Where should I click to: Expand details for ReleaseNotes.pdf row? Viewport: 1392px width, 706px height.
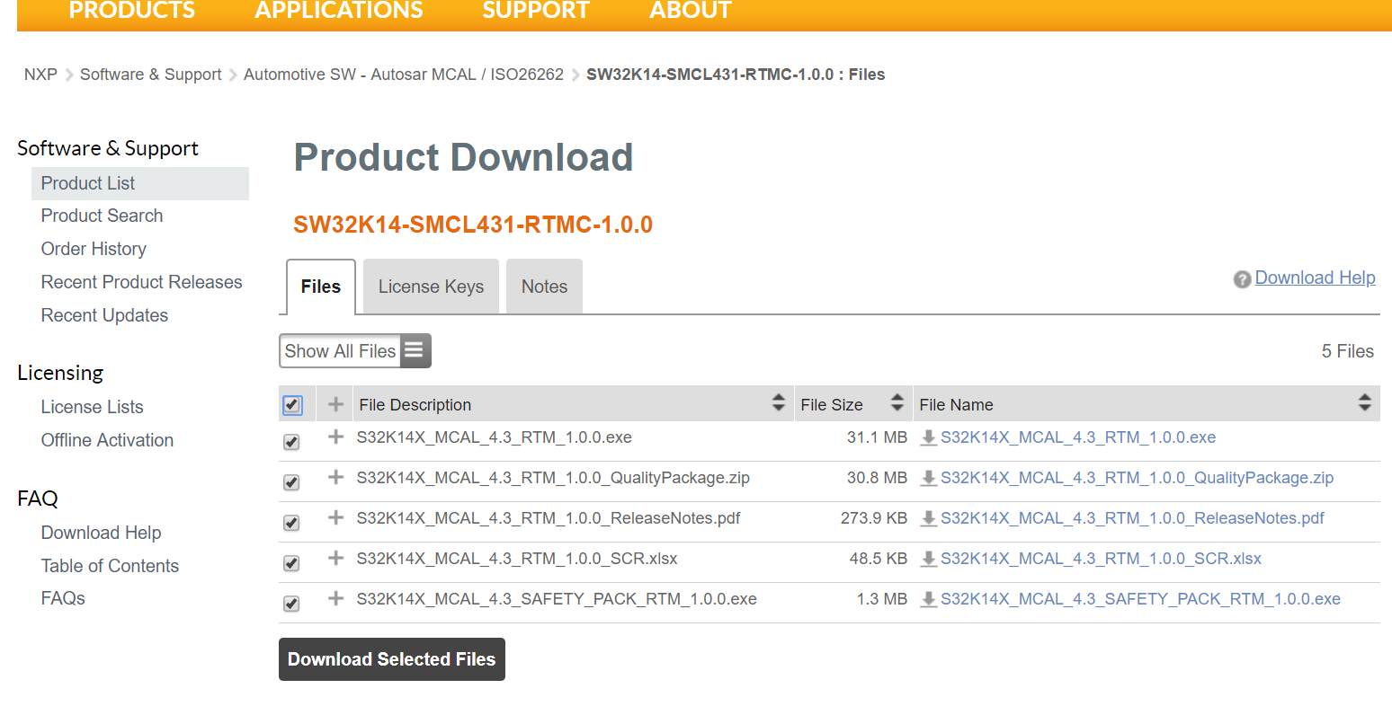point(335,517)
